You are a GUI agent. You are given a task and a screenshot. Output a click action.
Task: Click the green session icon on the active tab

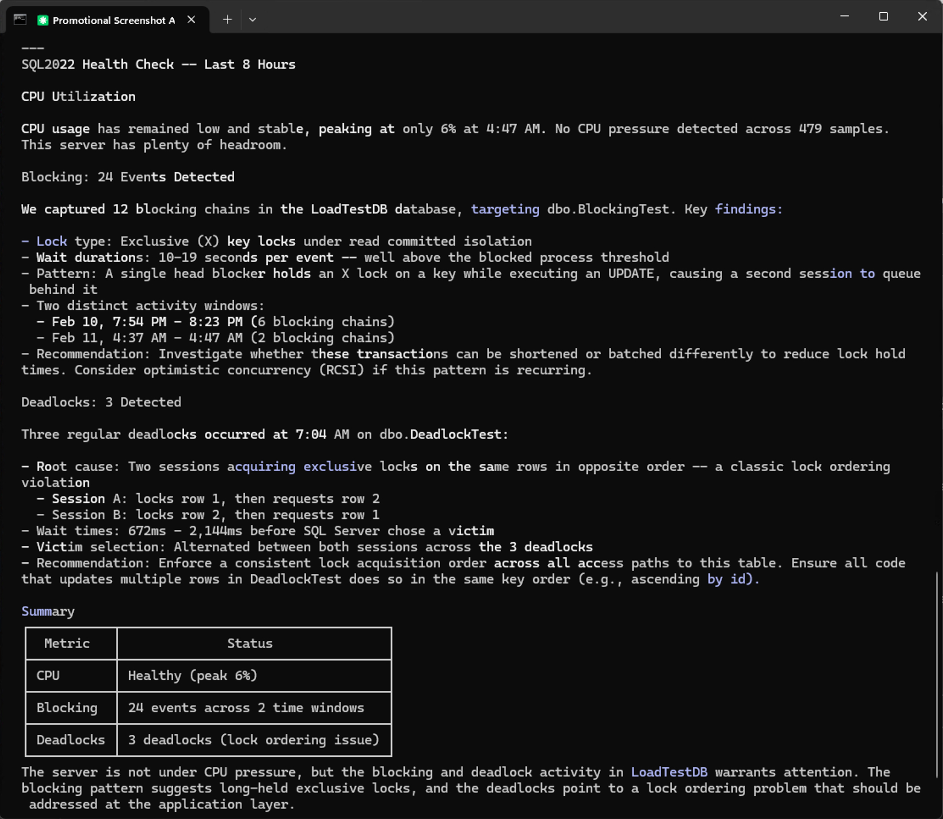(x=44, y=19)
